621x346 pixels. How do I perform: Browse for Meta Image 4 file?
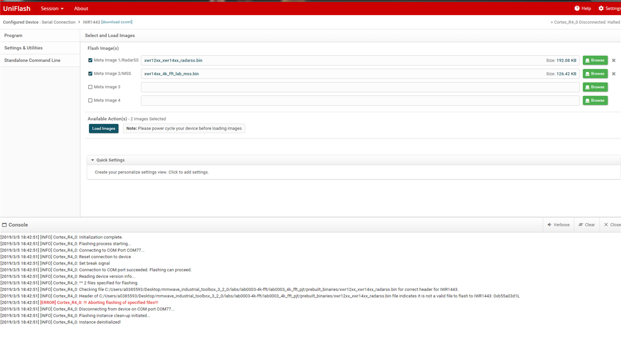pyautogui.click(x=595, y=101)
